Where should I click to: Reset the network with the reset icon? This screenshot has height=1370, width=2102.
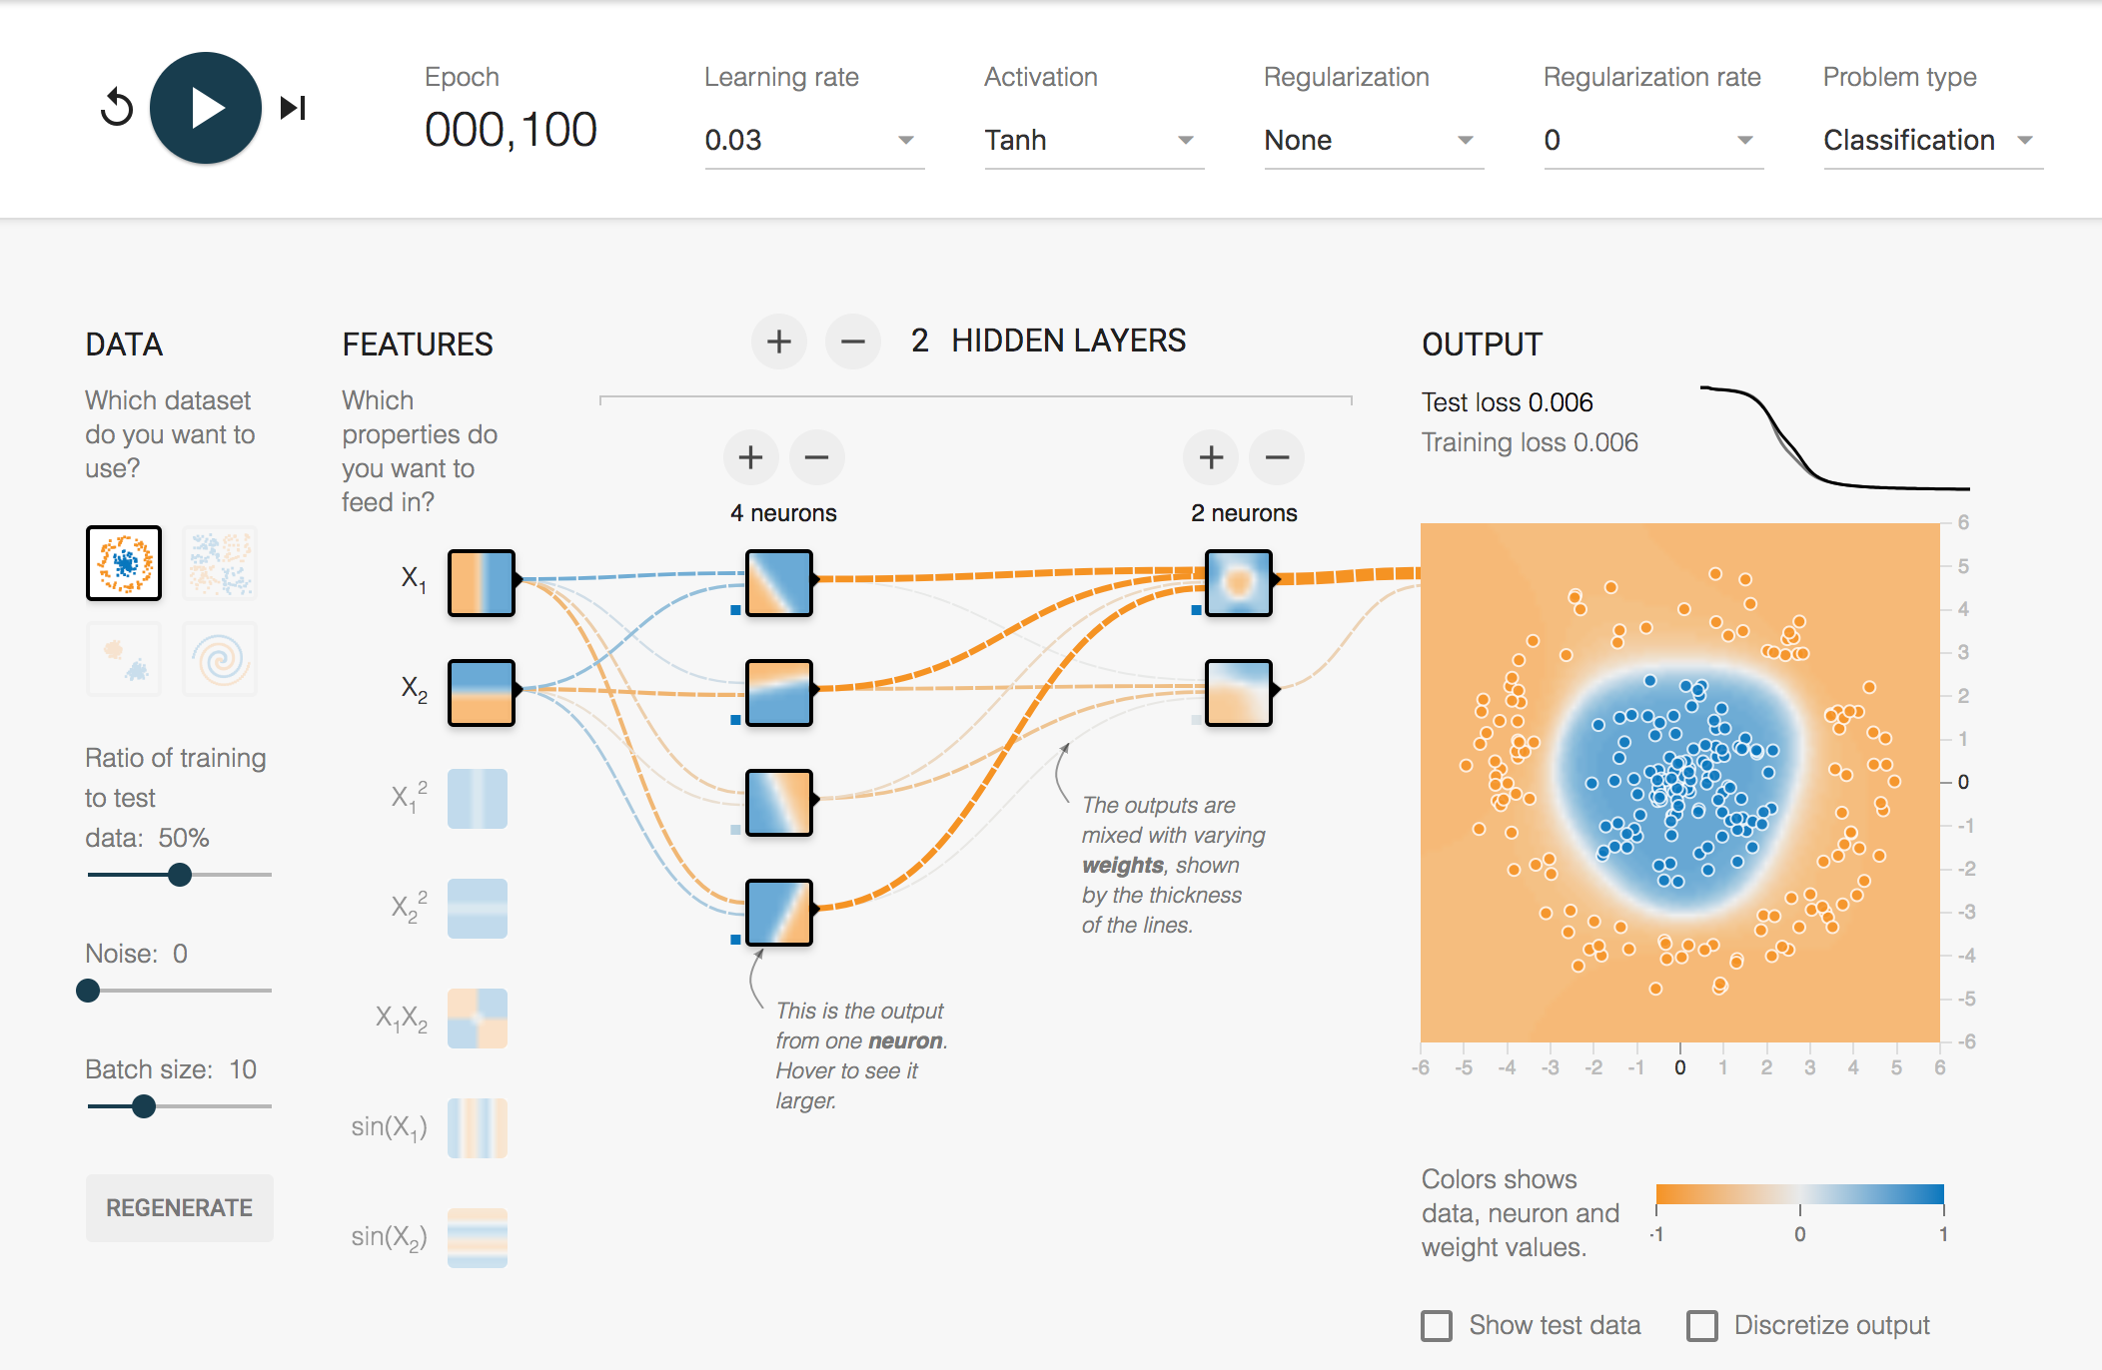[x=118, y=107]
